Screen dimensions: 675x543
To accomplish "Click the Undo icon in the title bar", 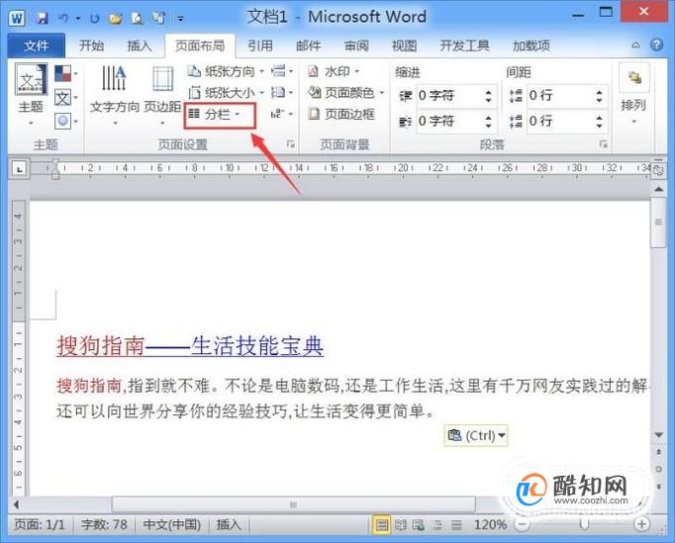I will point(63,18).
